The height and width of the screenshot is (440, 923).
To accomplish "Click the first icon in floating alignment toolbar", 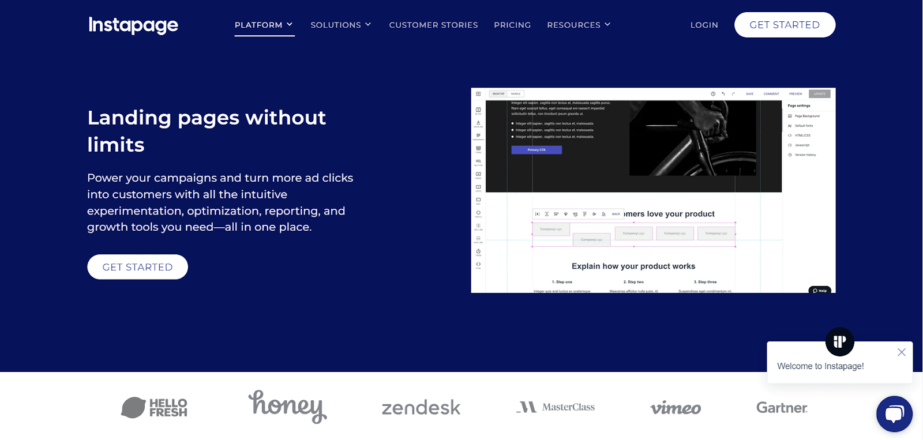I will pos(537,214).
